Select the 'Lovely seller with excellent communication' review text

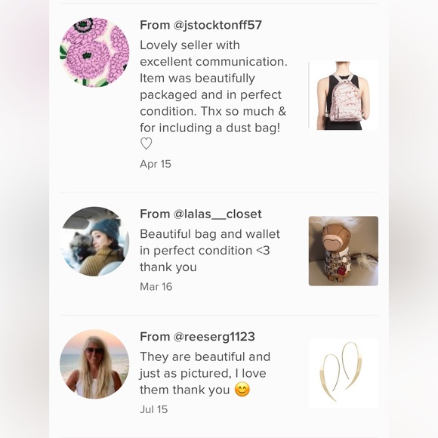click(214, 94)
